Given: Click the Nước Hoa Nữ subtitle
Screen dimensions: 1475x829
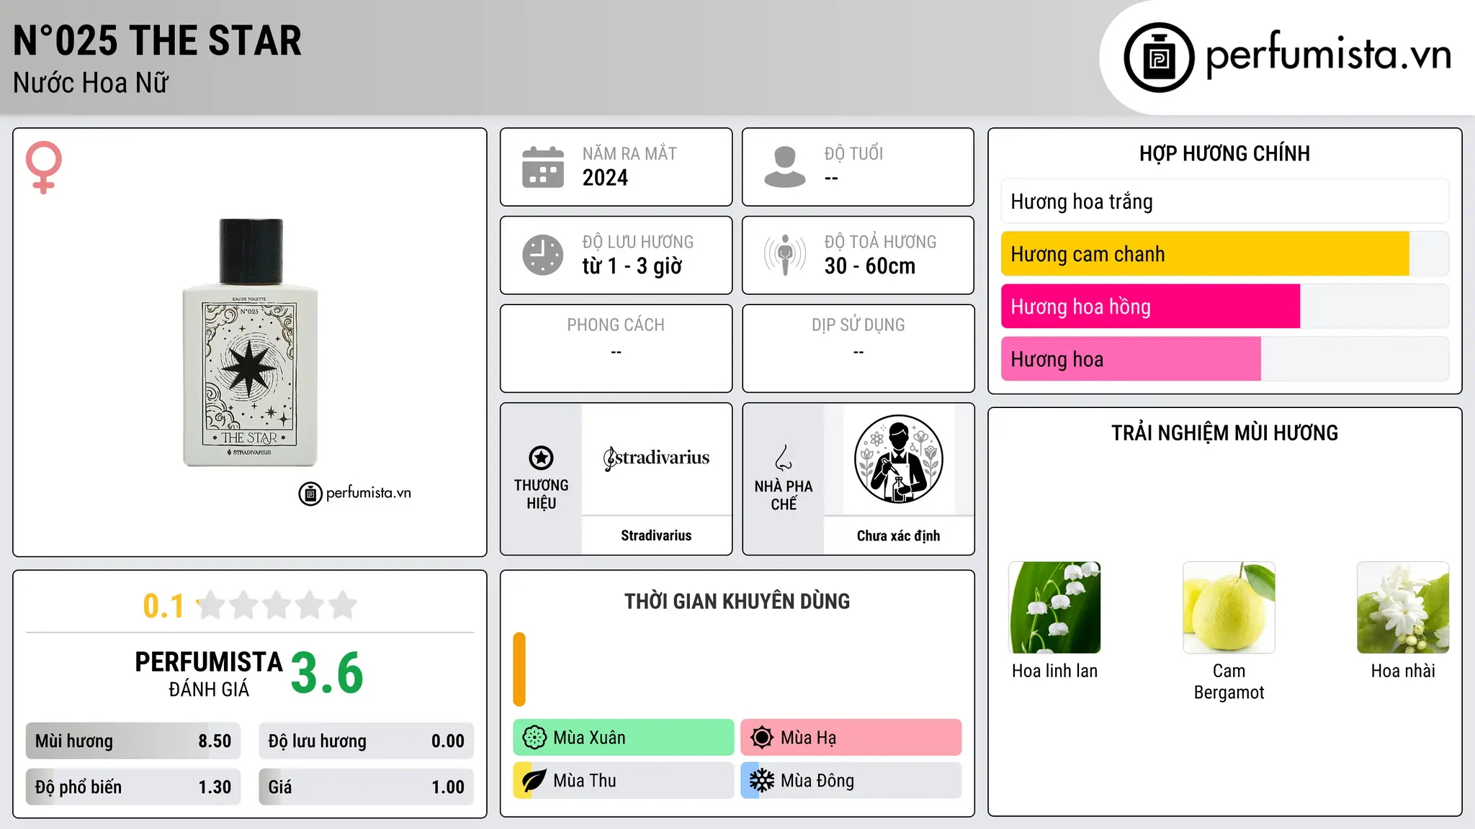Looking at the screenshot, I should point(91,83).
